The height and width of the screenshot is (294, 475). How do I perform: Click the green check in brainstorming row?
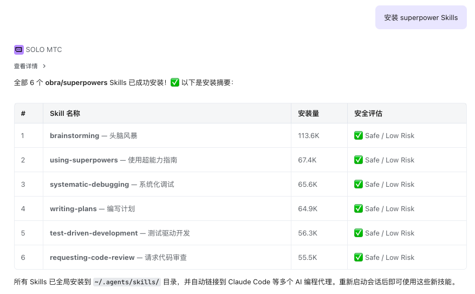point(359,135)
